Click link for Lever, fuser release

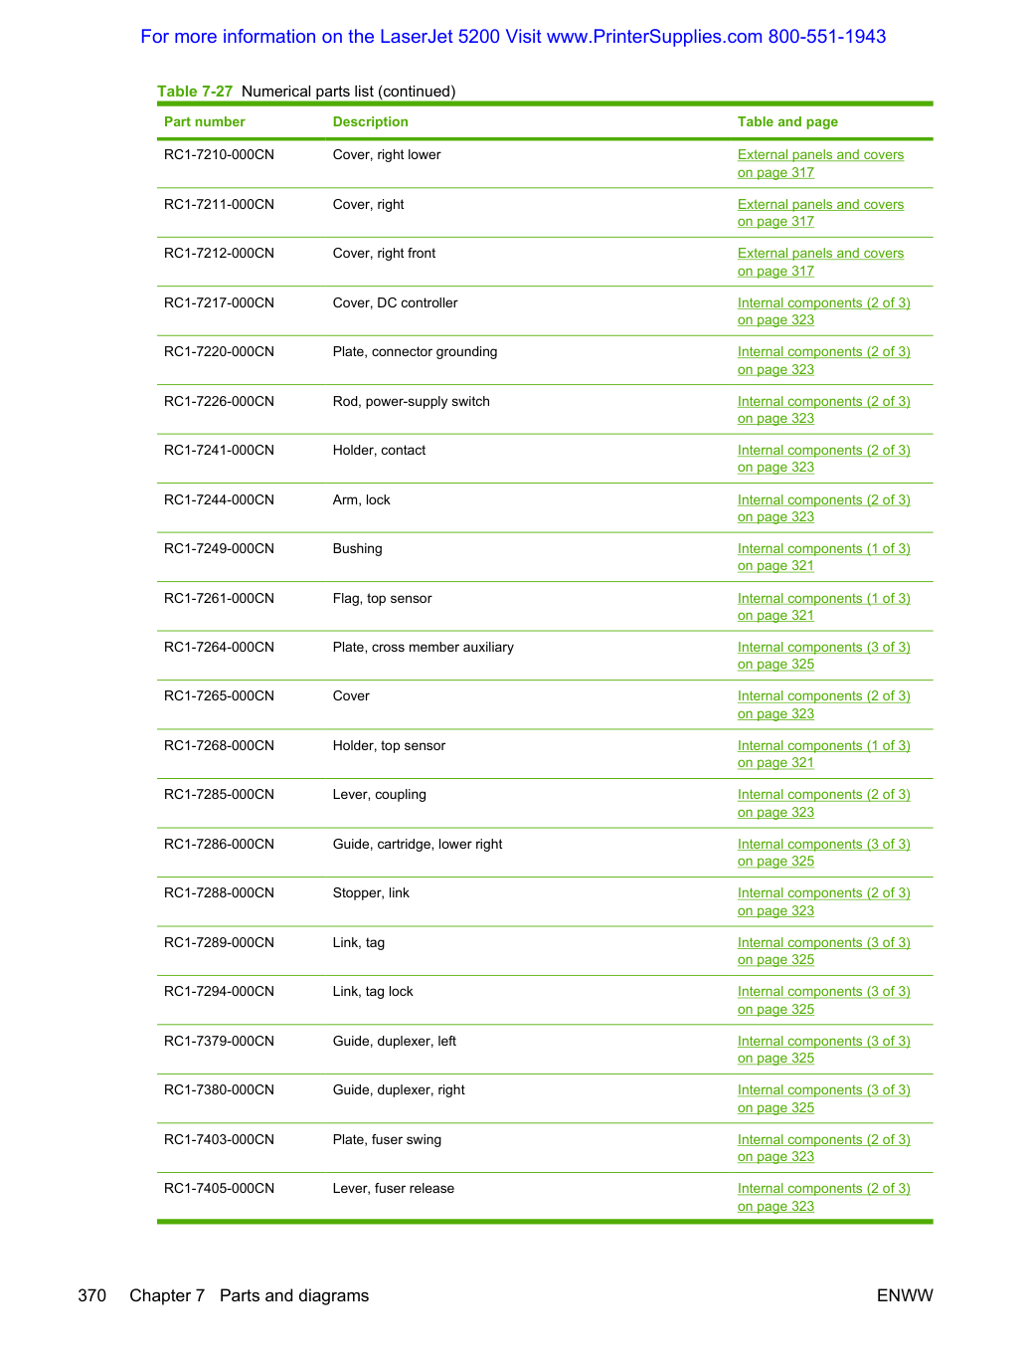tap(823, 1197)
